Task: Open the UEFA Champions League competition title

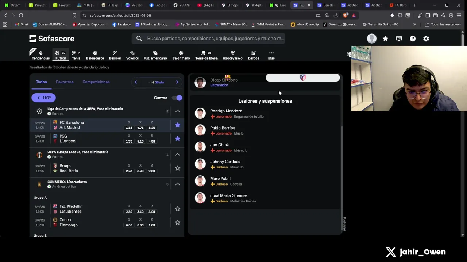Action: click(x=85, y=109)
